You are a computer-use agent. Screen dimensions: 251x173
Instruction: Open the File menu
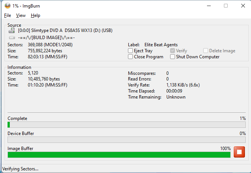tap(8, 15)
